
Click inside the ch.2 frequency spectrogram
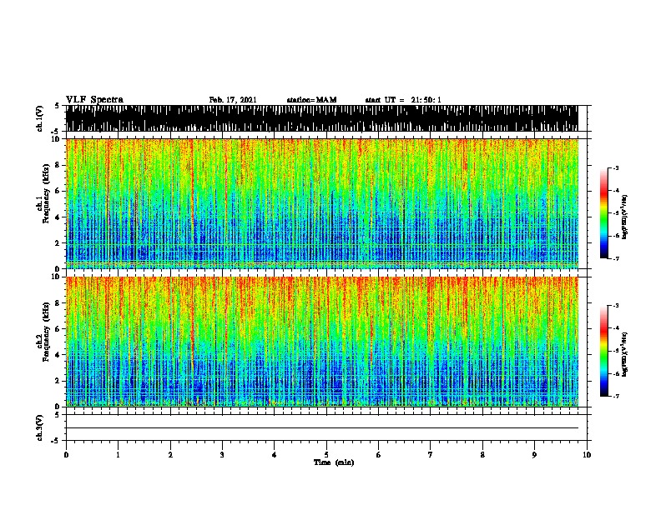pyautogui.click(x=322, y=342)
